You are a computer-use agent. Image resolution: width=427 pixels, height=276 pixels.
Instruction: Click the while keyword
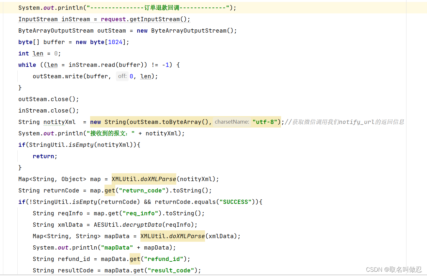(x=27, y=65)
